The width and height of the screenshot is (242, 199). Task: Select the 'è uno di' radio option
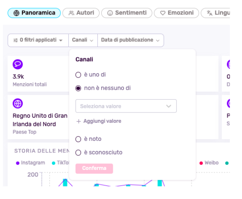point(78,75)
